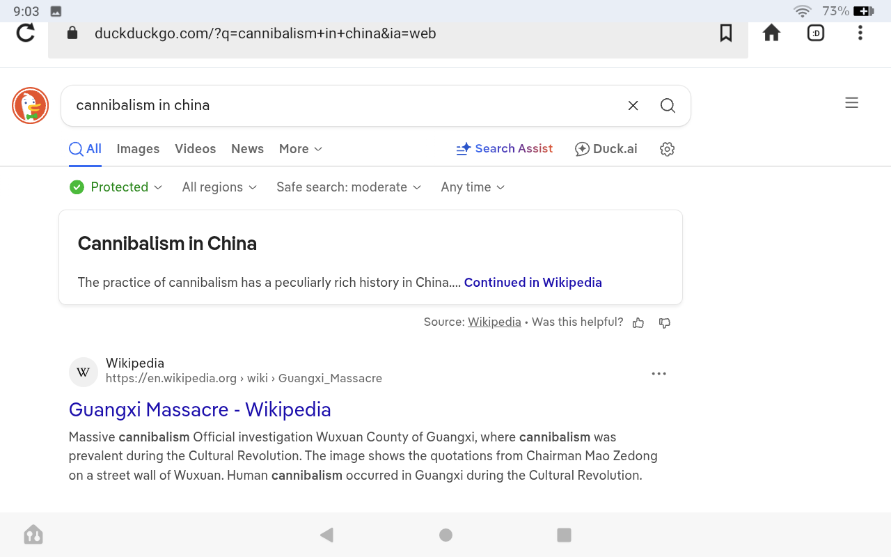This screenshot has width=891, height=557.
Task: Mark the answer unhelpful with thumbs down
Action: pos(665,322)
